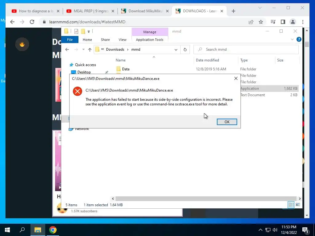Switch to MEAL PREP YouTube tab
This screenshot has width=315, height=236.
[91, 11]
